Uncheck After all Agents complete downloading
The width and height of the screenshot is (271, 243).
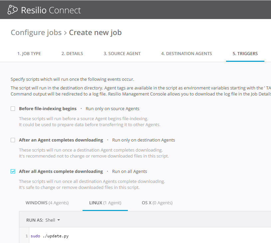point(13,171)
